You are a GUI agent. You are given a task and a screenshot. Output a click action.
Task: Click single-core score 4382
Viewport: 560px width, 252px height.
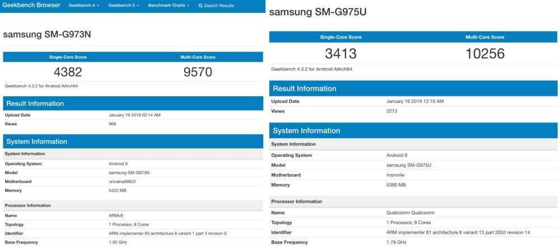(68, 72)
